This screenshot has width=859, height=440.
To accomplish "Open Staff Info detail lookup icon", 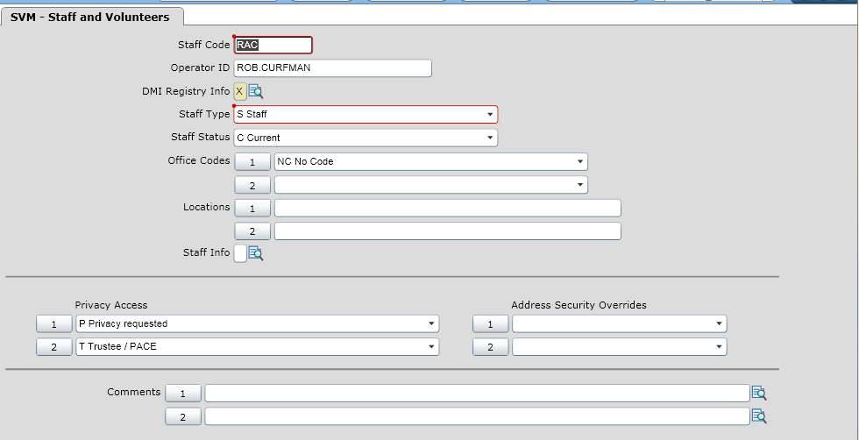I will pyautogui.click(x=256, y=253).
